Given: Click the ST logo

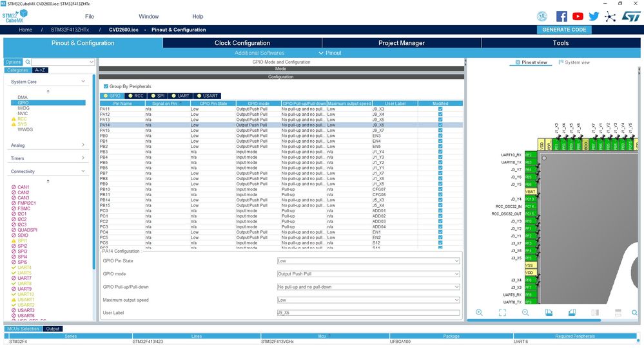Looking at the screenshot, I should pos(631,16).
